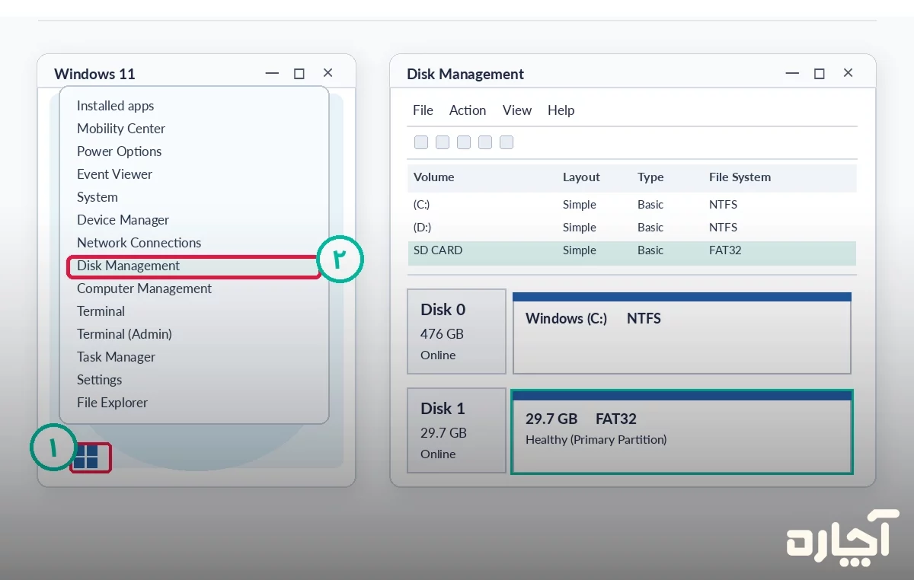The image size is (914, 580).
Task: Click the first toolbar square below File
Action: coord(421,142)
